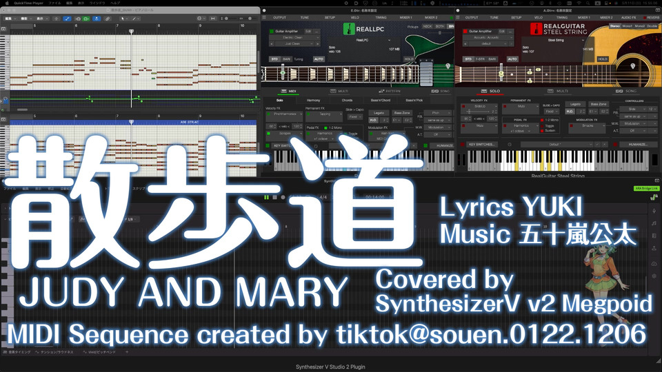Open the Pitch controller dropdown in RealLPC
Image resolution: width=662 pixels, height=372 pixels.
439,113
